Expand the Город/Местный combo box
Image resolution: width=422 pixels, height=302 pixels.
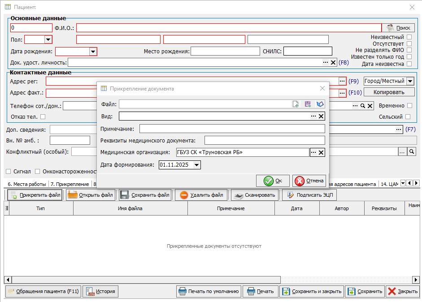point(410,82)
